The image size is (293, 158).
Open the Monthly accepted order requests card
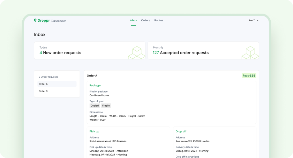tap(203, 51)
